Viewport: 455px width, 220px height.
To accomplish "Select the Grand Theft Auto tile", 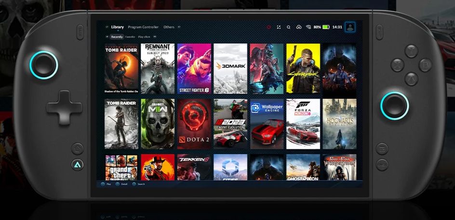I will click(x=121, y=167).
